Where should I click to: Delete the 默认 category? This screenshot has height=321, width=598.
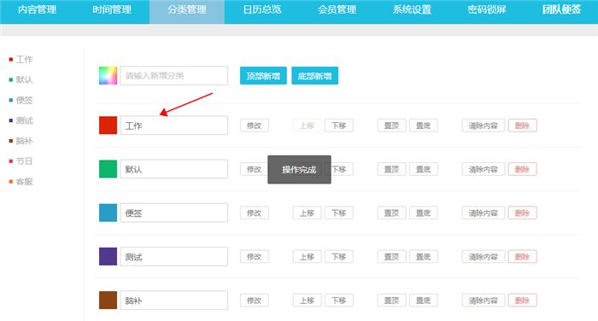(x=523, y=169)
